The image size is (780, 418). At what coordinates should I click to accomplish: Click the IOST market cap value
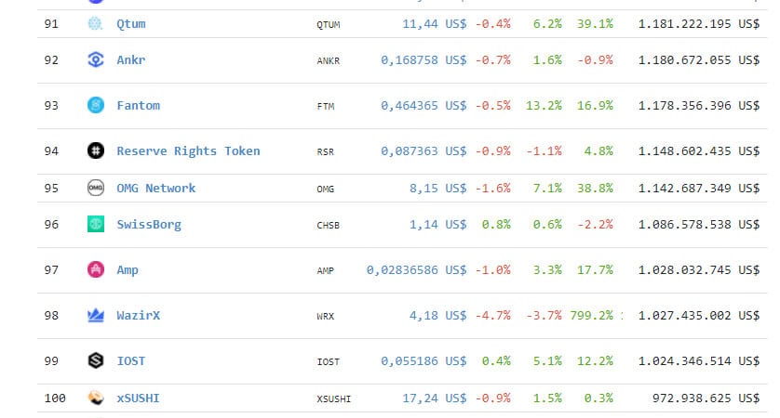click(698, 361)
